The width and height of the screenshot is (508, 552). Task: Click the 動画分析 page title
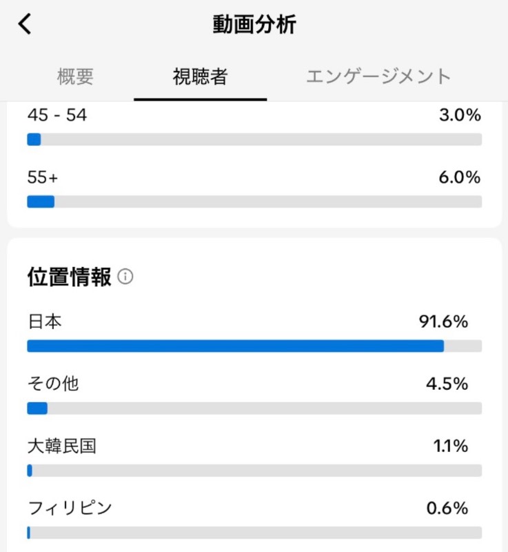(x=254, y=24)
